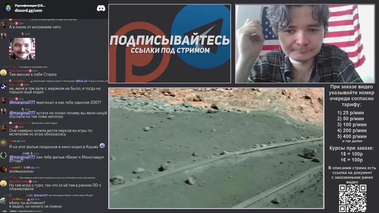Click the 'ПОДПИСЫВАЙТЕСЬ' banner text
This screenshot has width=379, height=213.
click(x=170, y=41)
